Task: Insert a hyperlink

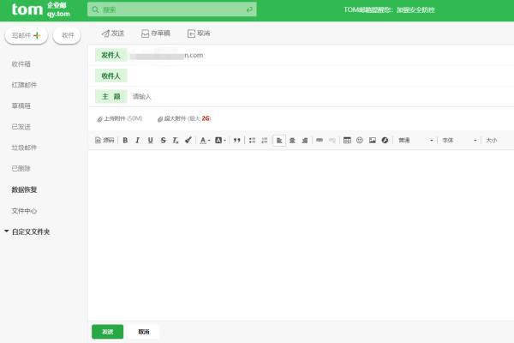Action: (x=320, y=141)
